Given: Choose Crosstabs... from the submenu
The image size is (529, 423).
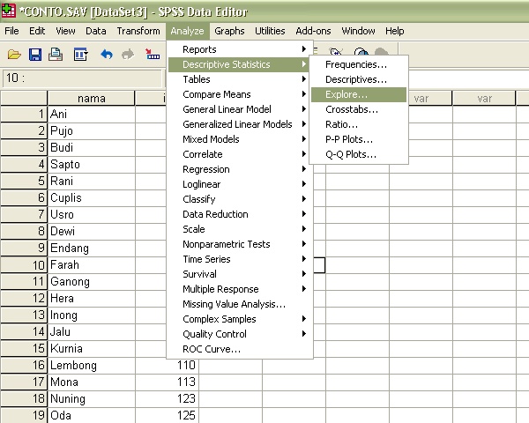Looking at the screenshot, I should [359, 109].
